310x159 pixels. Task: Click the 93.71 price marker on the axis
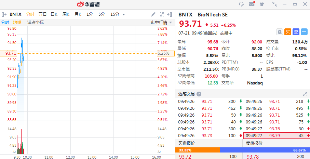[9, 53]
